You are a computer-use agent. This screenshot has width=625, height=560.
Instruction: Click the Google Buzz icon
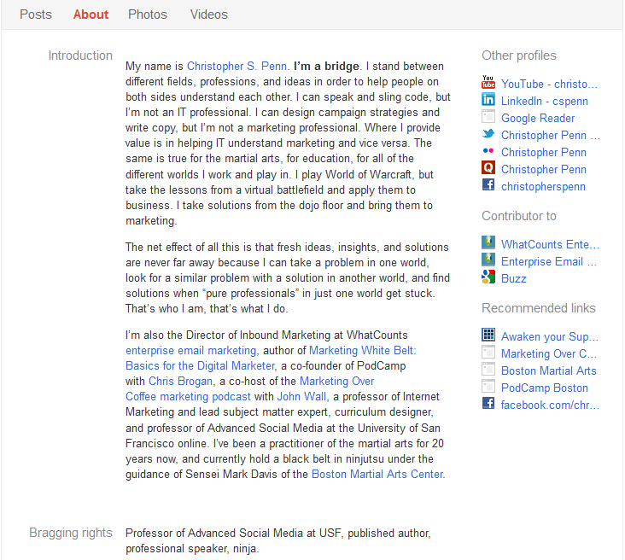click(x=488, y=278)
